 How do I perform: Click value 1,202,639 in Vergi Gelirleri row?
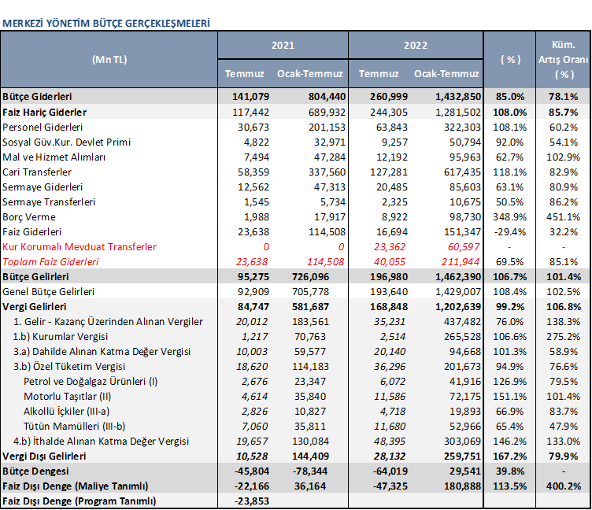pos(458,306)
